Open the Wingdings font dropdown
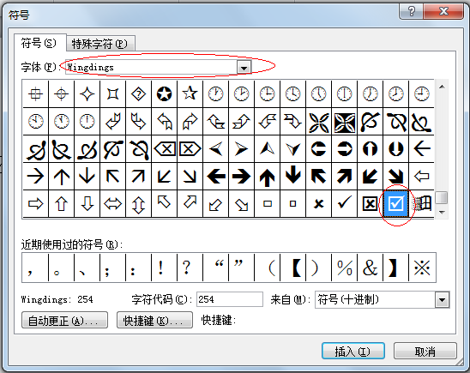Screen dimensions: 470x373 point(244,68)
